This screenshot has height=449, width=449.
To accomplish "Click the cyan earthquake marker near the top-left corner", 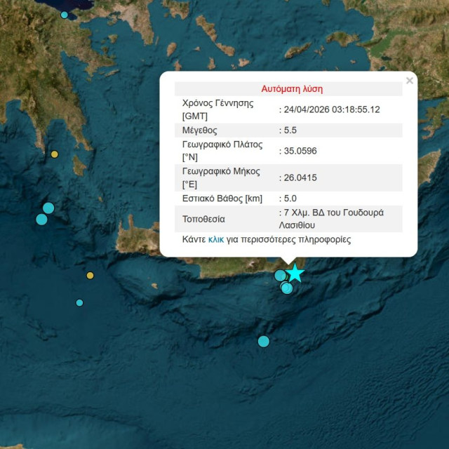I will (x=65, y=15).
